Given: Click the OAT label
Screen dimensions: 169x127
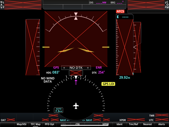Looking at the screenshot, I should [3, 120].
